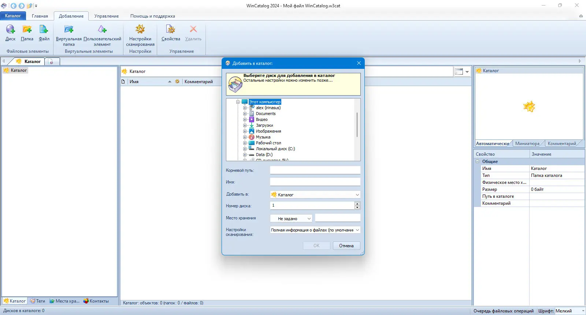Switch to the Миниатюра preview tab
The width and height of the screenshot is (586, 315).
(527, 144)
